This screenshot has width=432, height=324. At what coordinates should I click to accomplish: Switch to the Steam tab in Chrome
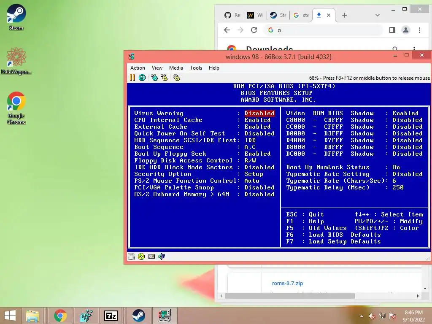pos(278,15)
